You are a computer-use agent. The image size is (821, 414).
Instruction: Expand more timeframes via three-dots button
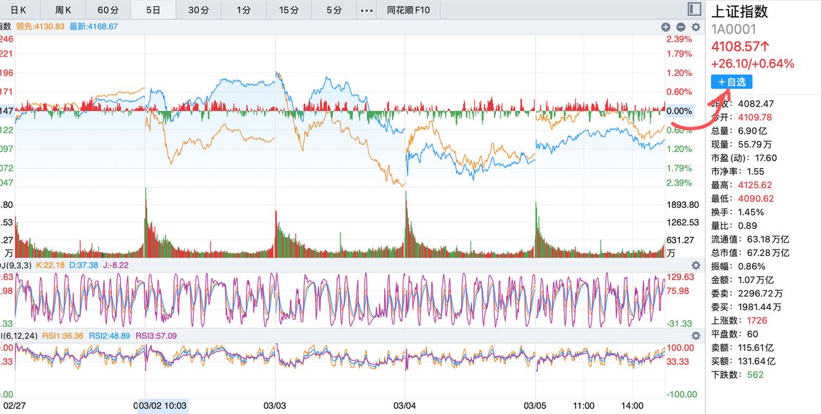click(366, 10)
